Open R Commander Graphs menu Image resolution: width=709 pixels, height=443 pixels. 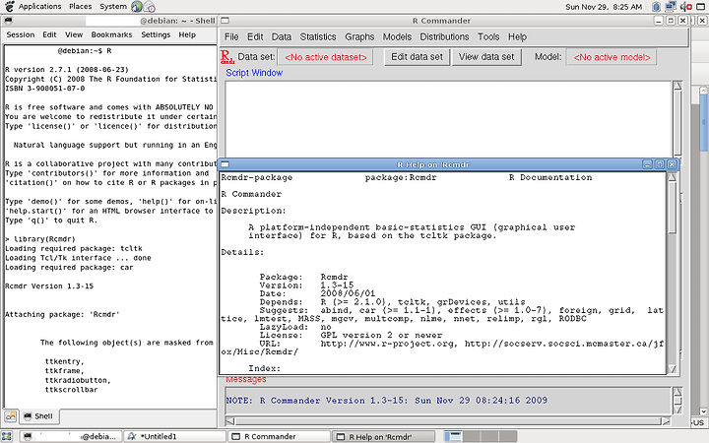pos(359,37)
